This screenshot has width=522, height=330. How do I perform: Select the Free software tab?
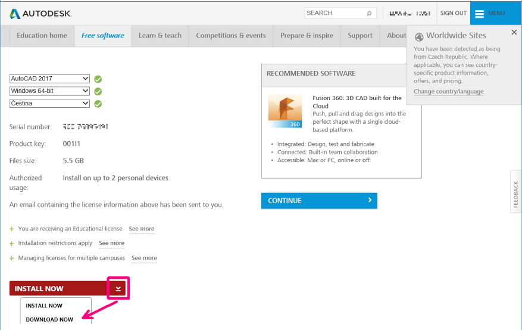[103, 36]
